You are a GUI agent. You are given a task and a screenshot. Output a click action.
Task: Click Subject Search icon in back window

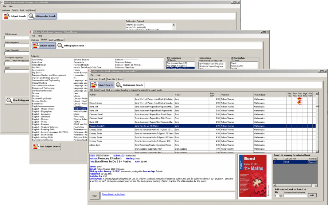pyautogui.click(x=7, y=16)
